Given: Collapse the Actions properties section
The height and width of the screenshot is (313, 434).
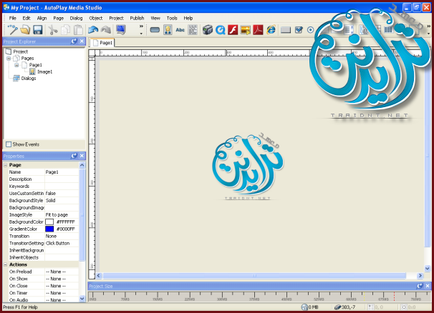Looking at the screenshot, I should click(x=5, y=264).
